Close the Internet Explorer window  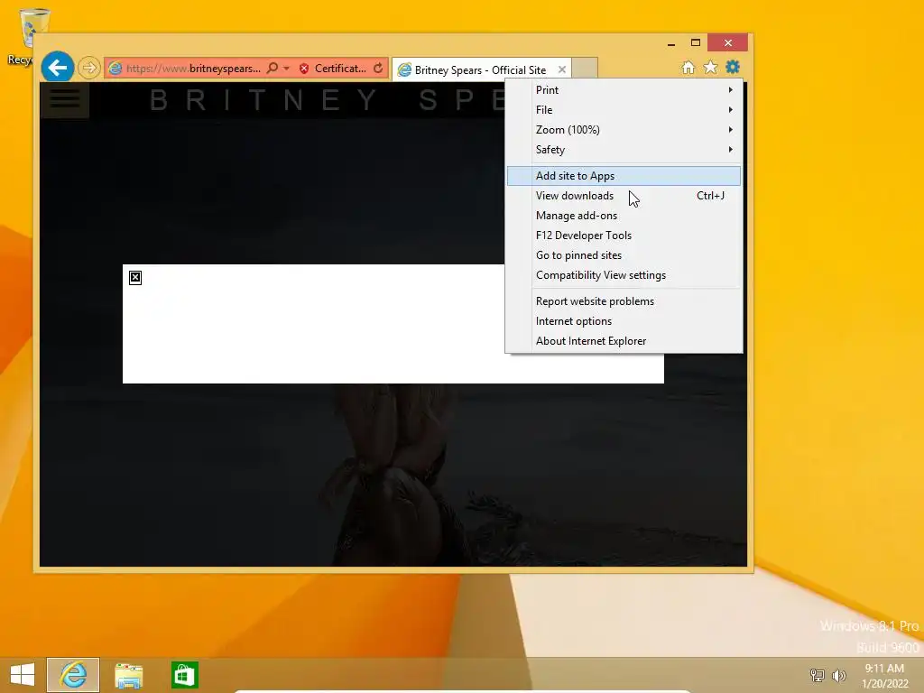728,43
